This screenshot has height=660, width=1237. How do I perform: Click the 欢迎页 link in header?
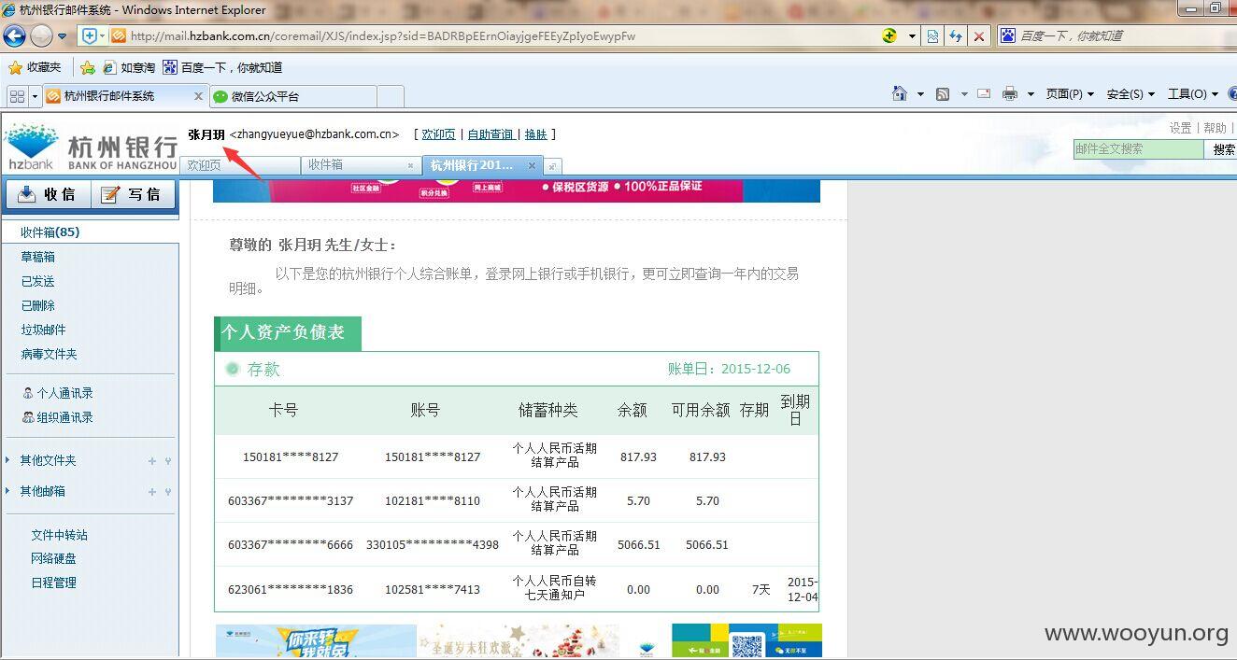click(438, 134)
